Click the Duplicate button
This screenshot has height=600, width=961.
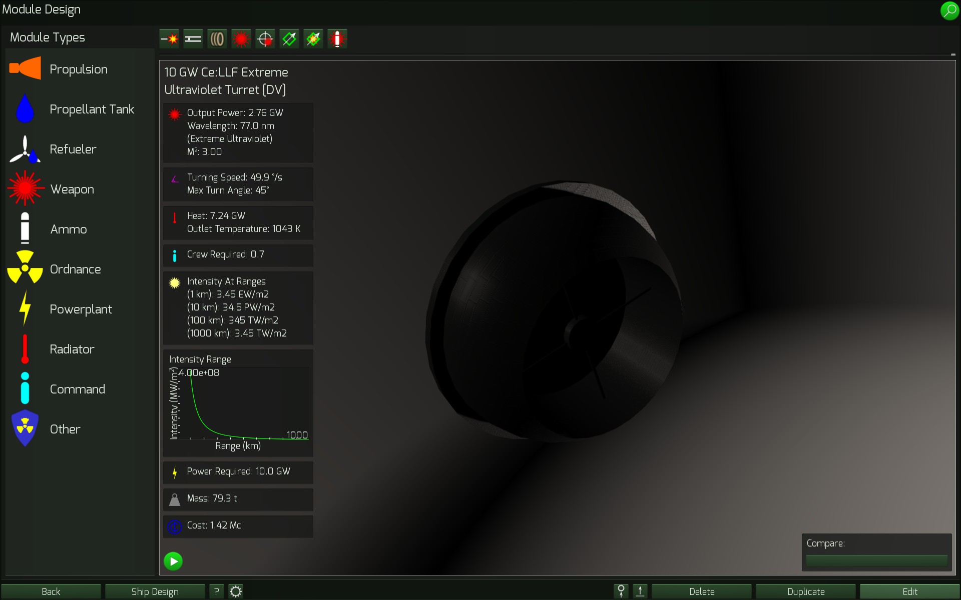tap(805, 591)
